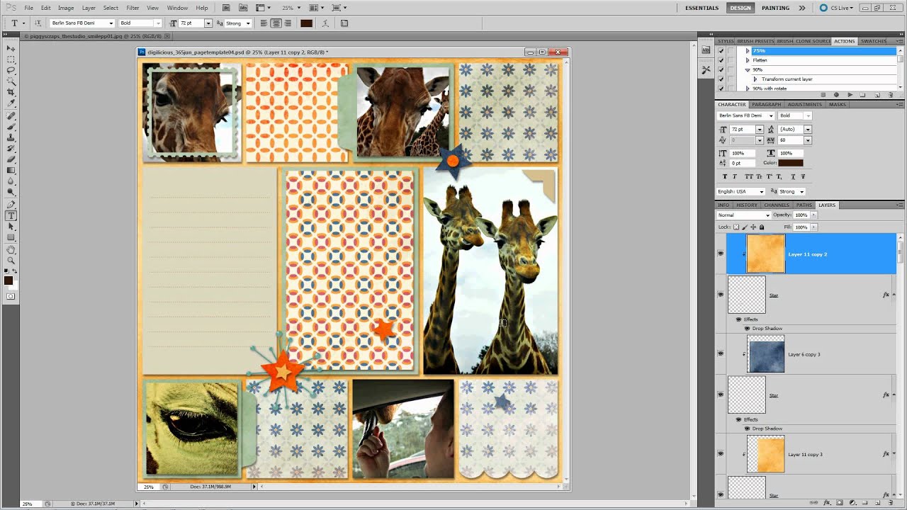Image resolution: width=907 pixels, height=510 pixels.
Task: Toggle checkmark for Transform current layer step
Action: pyautogui.click(x=721, y=79)
